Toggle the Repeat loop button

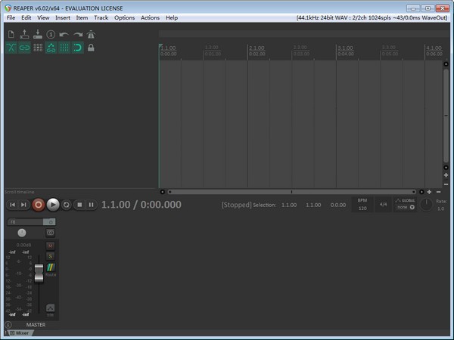[x=66, y=204]
